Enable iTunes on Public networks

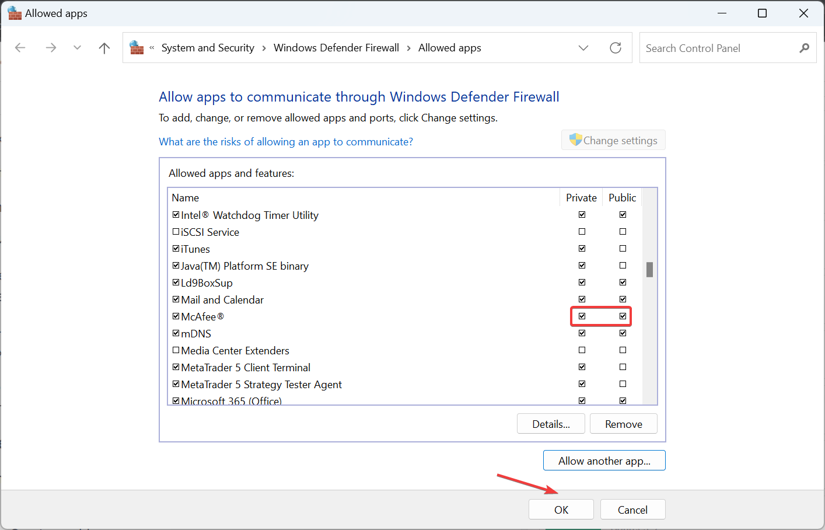click(x=623, y=249)
